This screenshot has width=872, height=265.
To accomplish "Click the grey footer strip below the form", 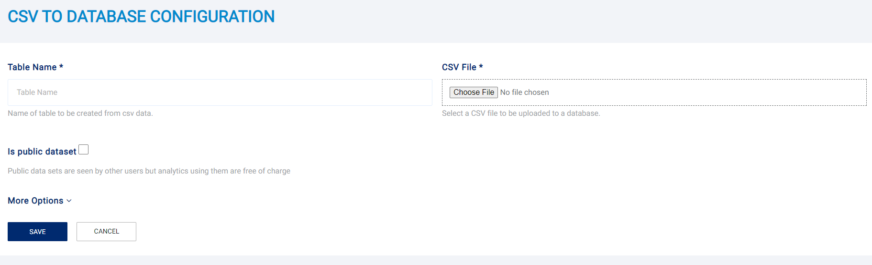I will tap(436, 260).
